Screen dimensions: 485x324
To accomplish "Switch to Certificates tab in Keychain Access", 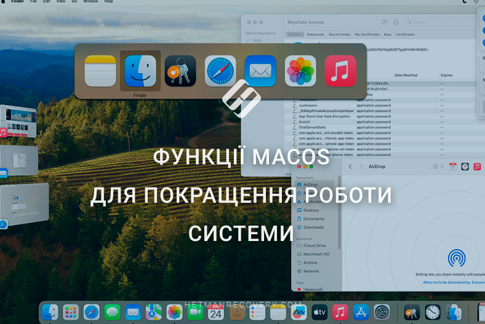I will (x=405, y=34).
